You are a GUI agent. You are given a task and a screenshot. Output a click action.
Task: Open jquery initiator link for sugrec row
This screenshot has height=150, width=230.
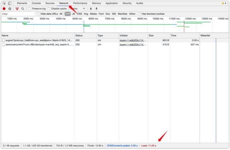pyautogui.click(x=133, y=40)
